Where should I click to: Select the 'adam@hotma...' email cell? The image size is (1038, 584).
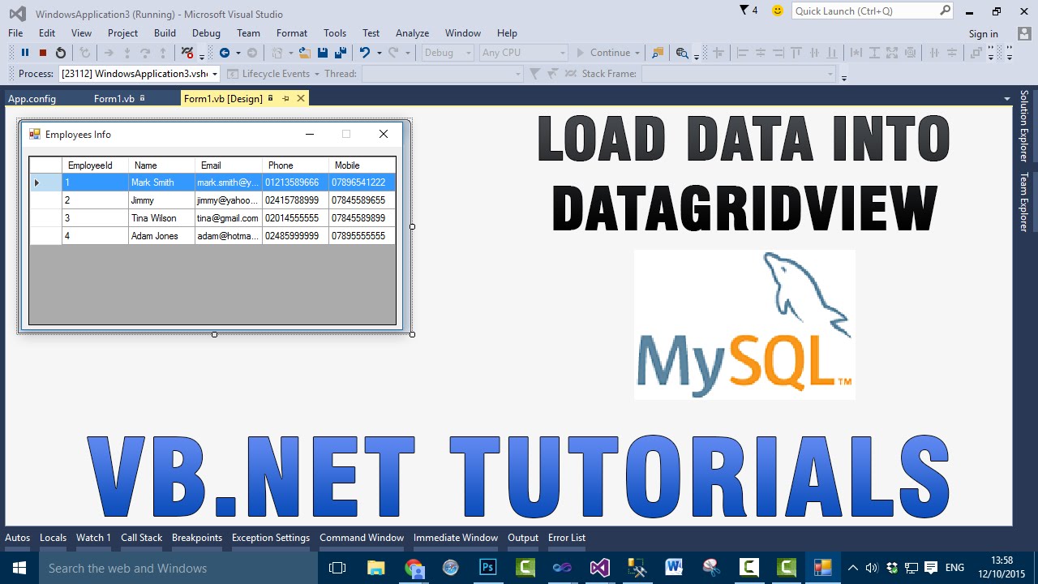pyautogui.click(x=229, y=236)
